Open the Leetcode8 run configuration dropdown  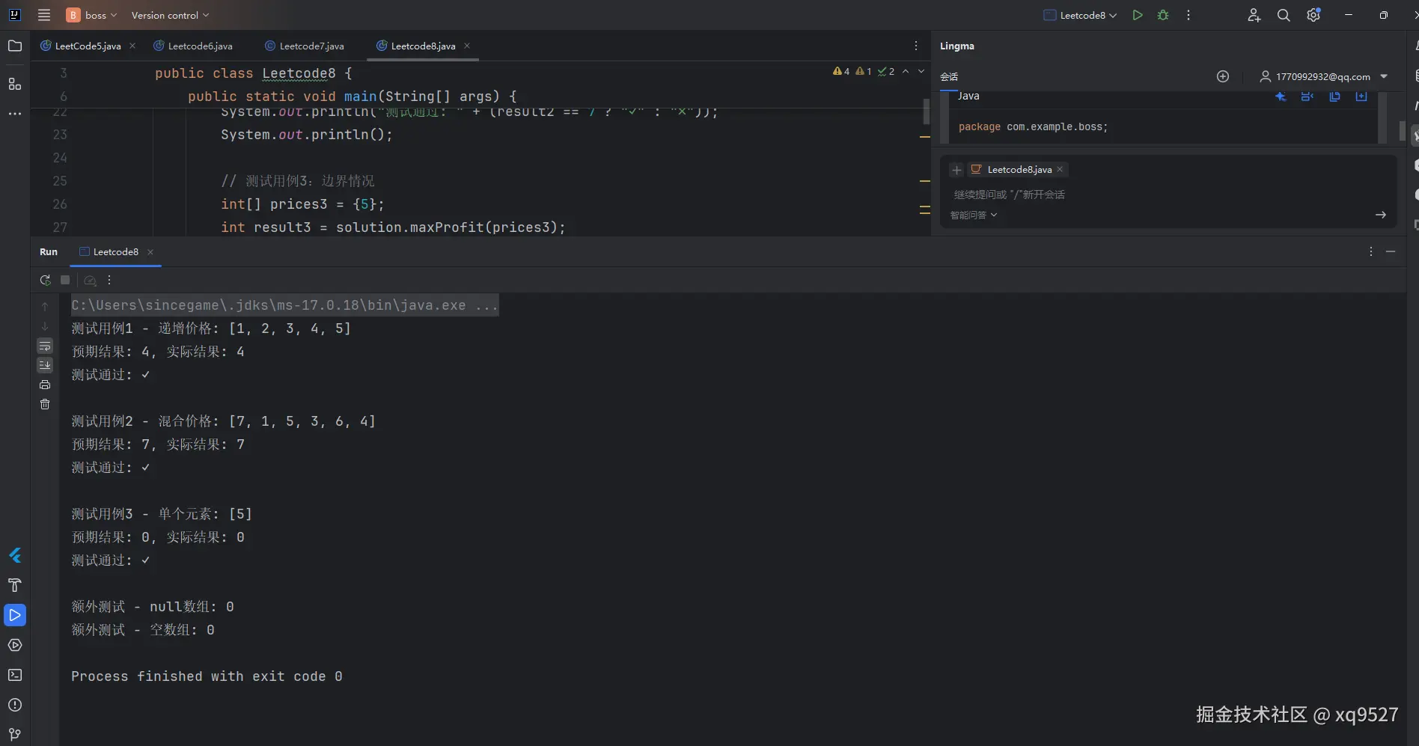1081,15
